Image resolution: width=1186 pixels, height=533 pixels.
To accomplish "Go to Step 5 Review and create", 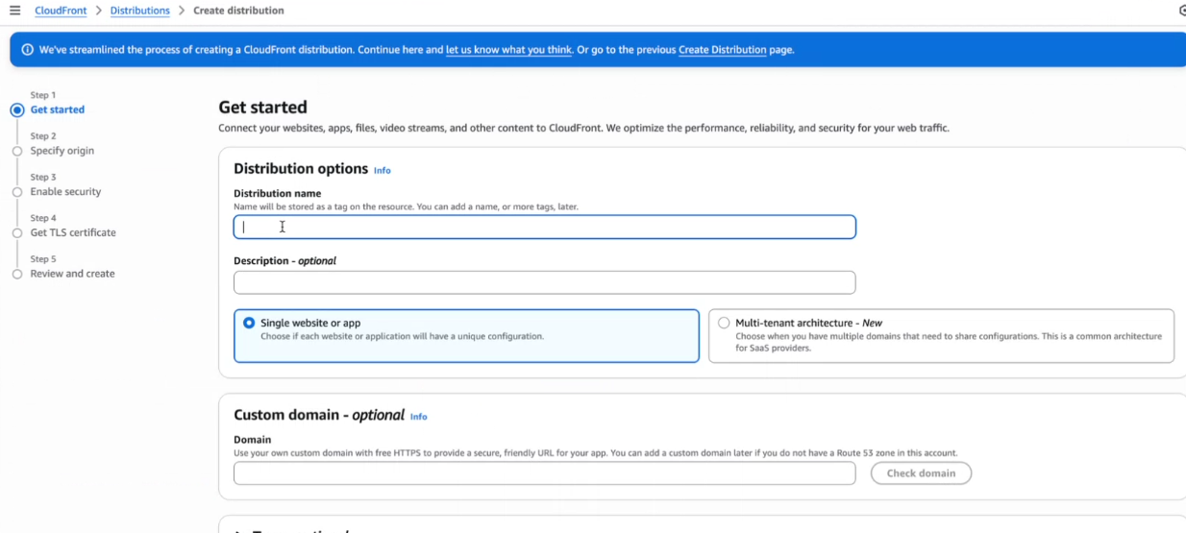I will coord(72,274).
